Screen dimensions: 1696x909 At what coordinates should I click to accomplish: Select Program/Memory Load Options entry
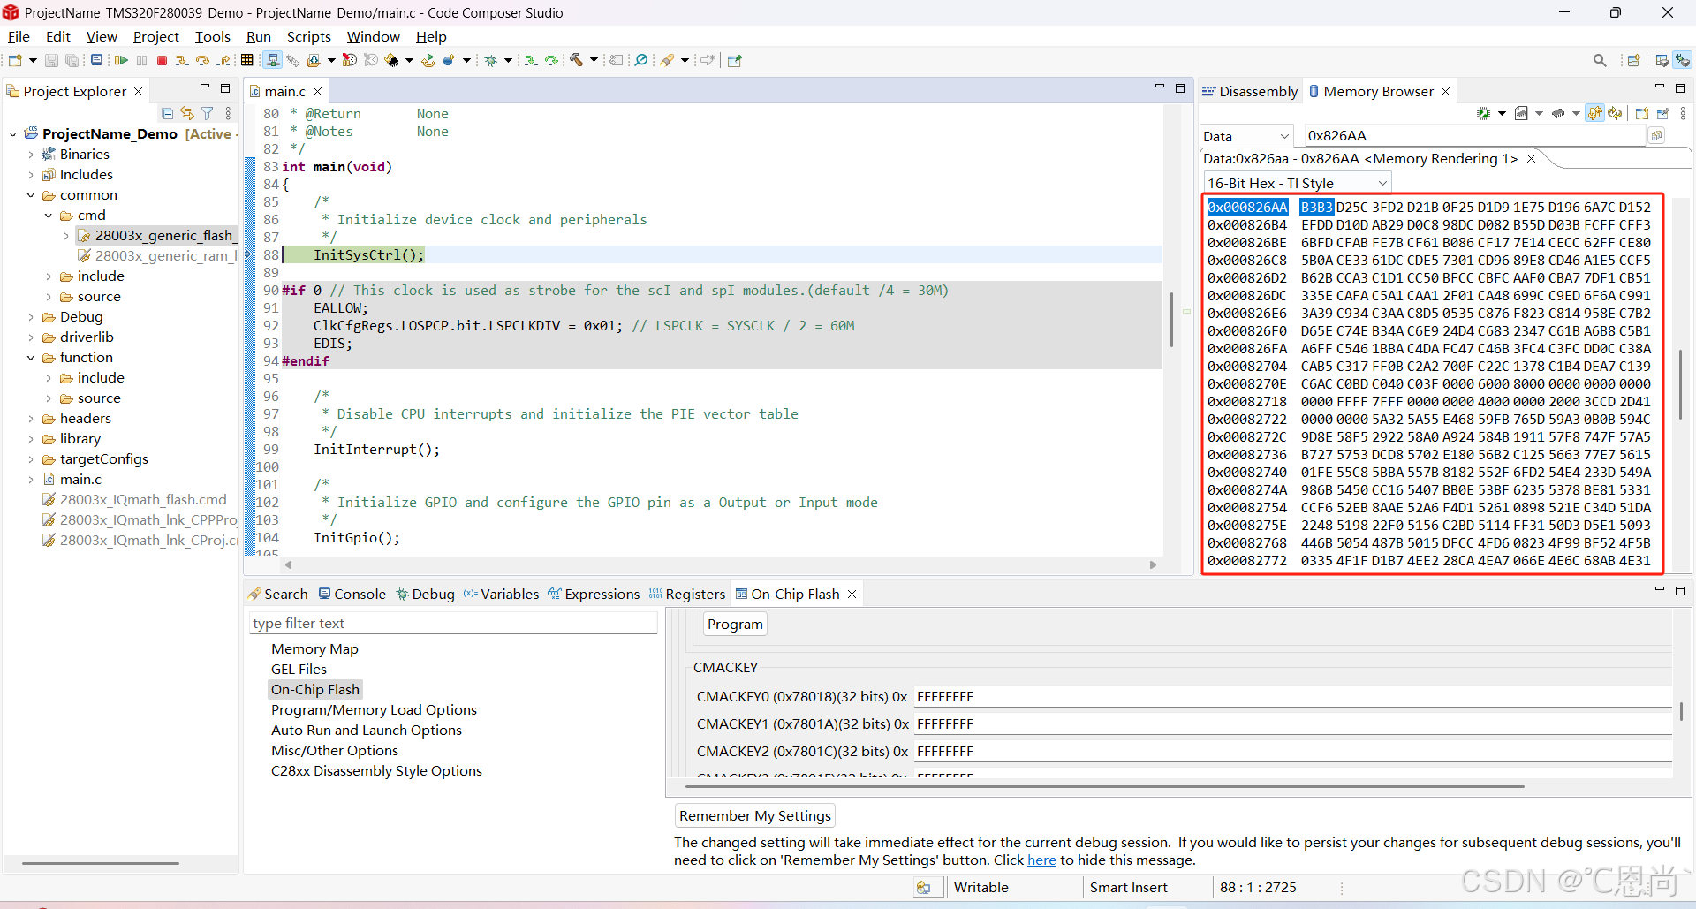click(x=374, y=709)
